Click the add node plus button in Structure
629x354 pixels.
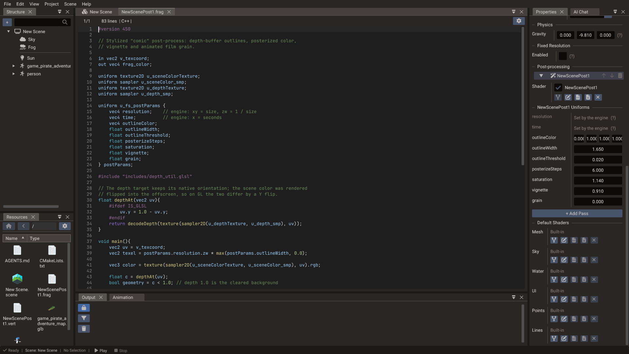click(x=7, y=22)
